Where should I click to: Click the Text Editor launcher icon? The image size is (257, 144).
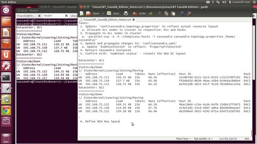(x=6, y=88)
